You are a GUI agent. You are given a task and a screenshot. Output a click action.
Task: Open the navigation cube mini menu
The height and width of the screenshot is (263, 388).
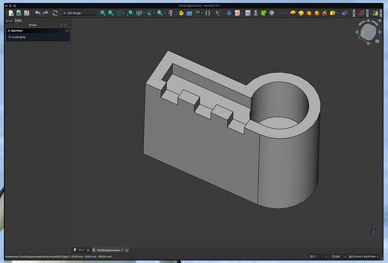click(377, 41)
